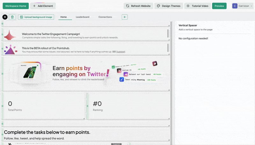Click the Refresh icon on Refresh Website

[128, 6]
